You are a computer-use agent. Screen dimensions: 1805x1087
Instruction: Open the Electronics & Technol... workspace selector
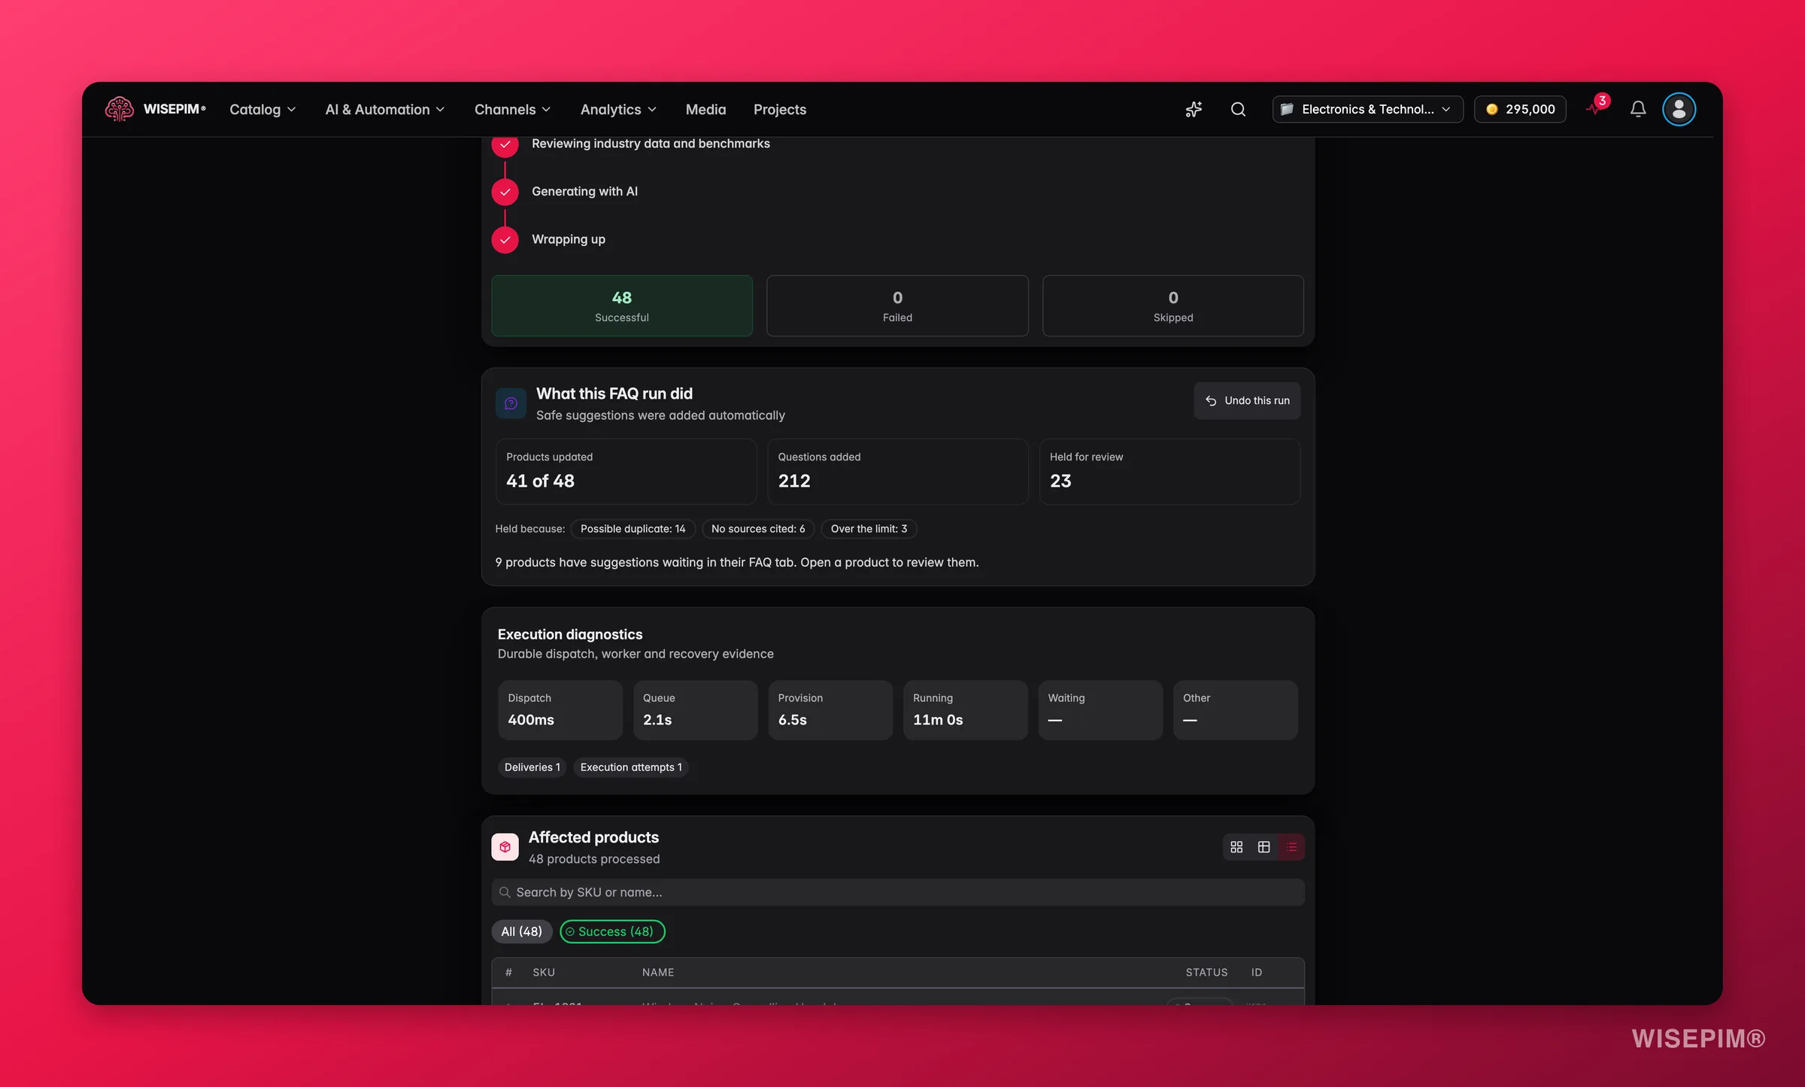[x=1367, y=110]
